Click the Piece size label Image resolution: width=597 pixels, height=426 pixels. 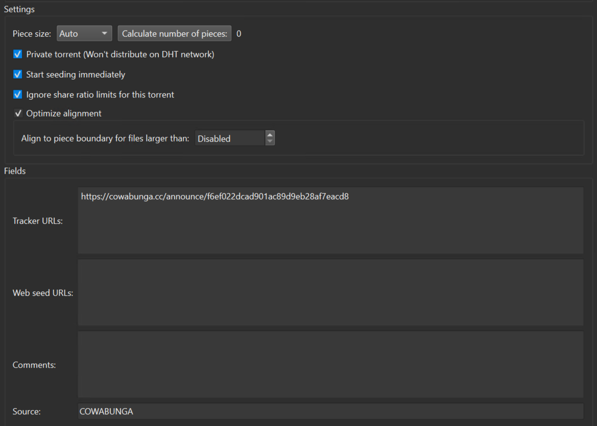tap(32, 34)
